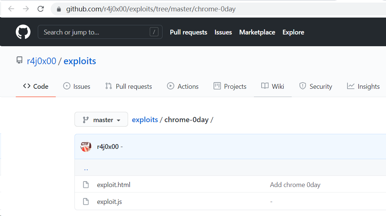Open the exploit.html file
This screenshot has width=386, height=216.
tap(114, 185)
